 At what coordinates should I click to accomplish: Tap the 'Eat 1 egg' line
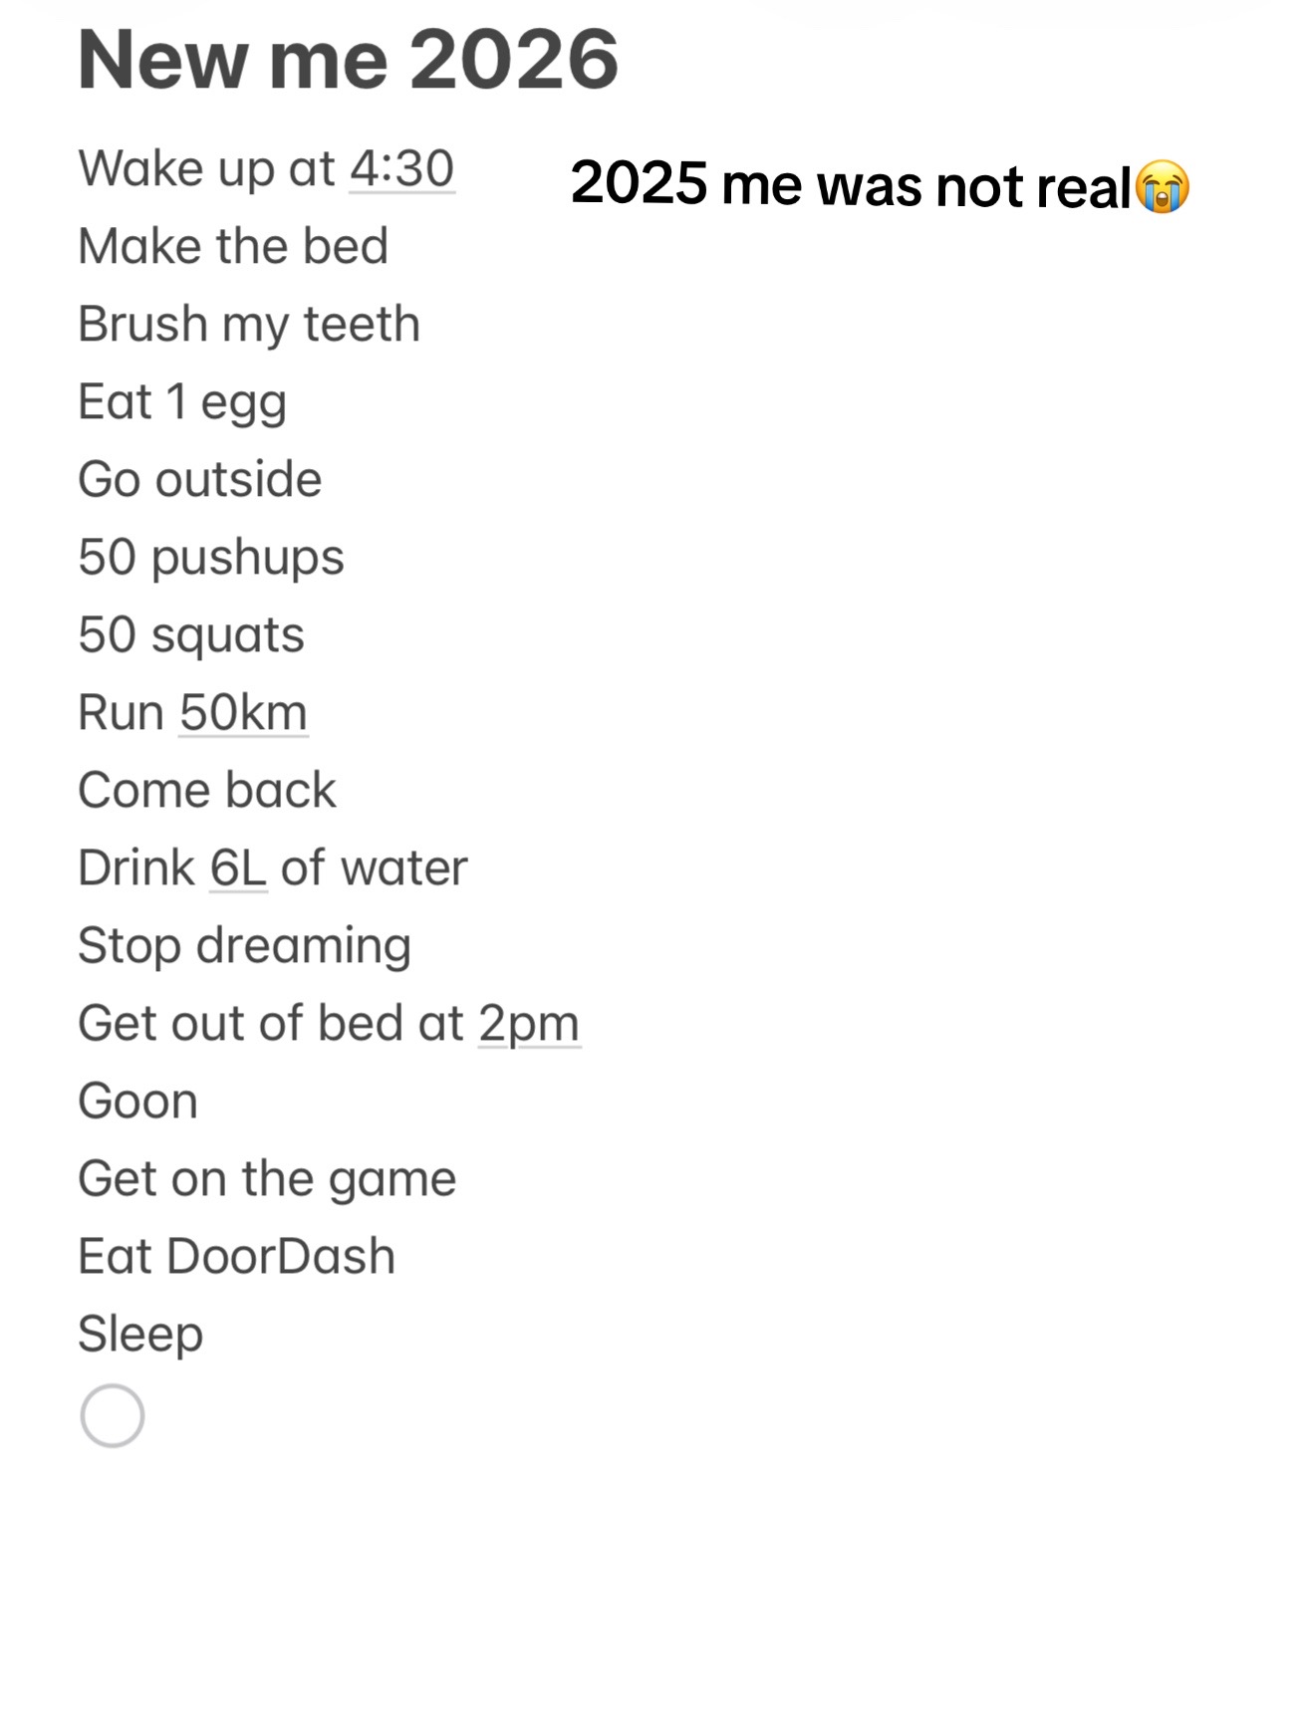point(182,403)
